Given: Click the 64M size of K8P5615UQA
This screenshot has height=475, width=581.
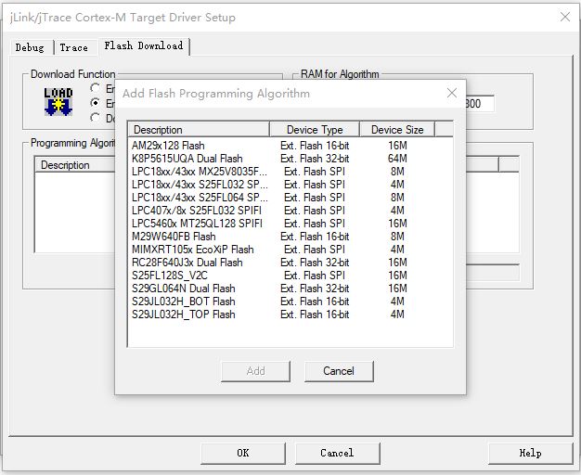Looking at the screenshot, I should coord(397,159).
